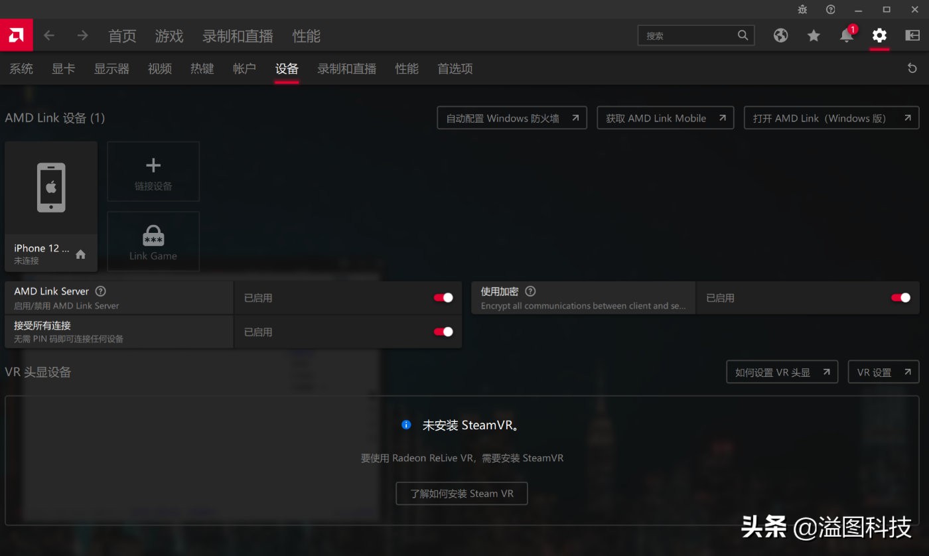This screenshot has height=556, width=929.
Task: Disable the 使用加密 encryption toggle
Action: [900, 297]
